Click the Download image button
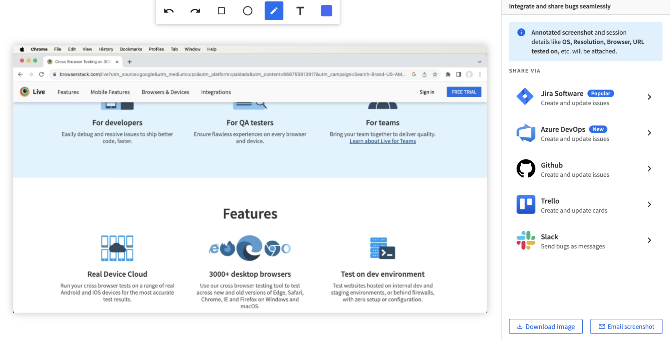 pos(545,326)
